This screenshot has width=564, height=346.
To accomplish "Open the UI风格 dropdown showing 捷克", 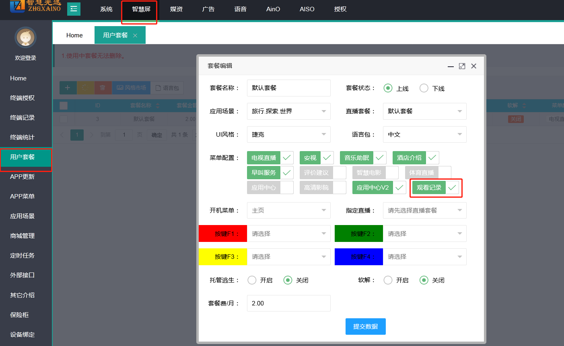I will coord(288,135).
